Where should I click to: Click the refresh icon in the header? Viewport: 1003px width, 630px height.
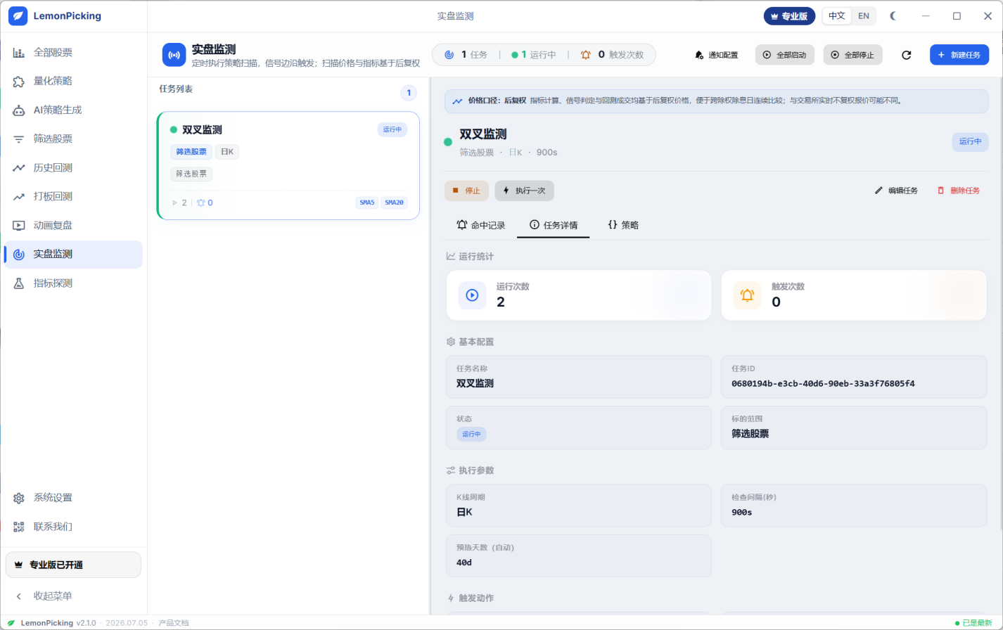(x=906, y=55)
